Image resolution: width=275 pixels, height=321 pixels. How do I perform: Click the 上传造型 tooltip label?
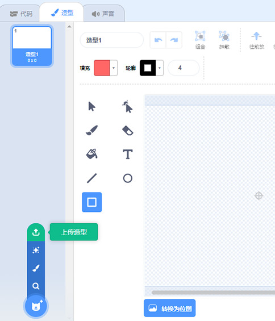74,232
